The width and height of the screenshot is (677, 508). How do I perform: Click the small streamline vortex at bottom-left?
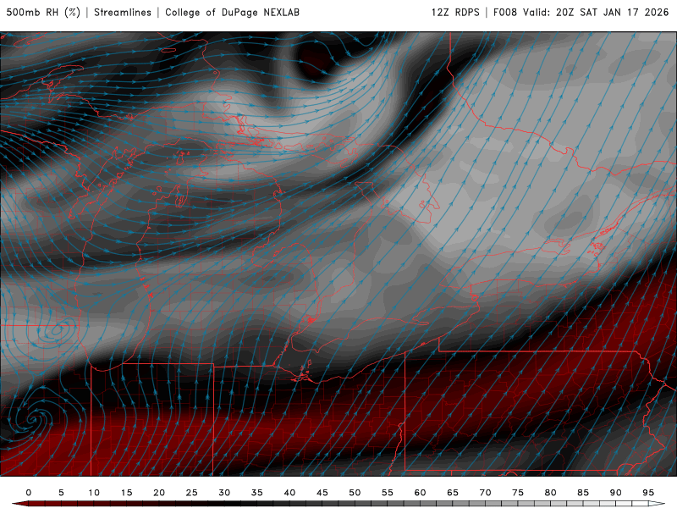click(31, 418)
